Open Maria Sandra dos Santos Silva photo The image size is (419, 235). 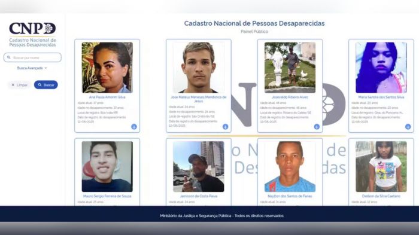(381, 68)
